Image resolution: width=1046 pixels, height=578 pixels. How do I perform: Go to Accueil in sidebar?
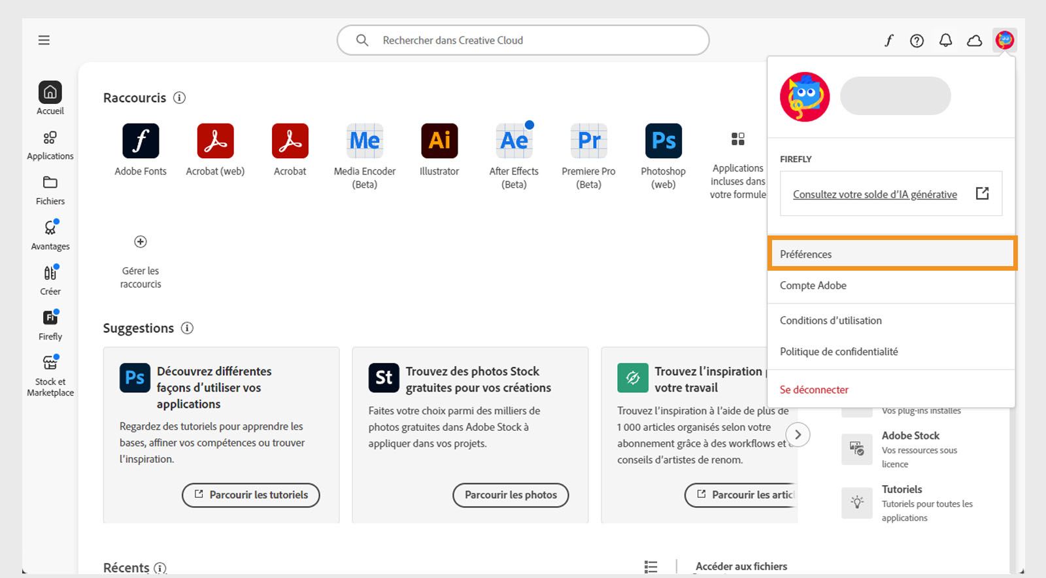(x=50, y=98)
